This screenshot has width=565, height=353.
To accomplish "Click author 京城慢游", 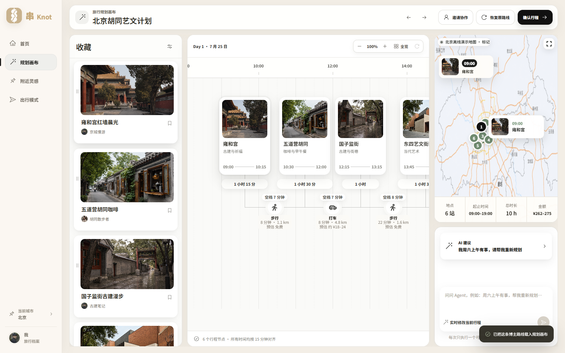I will pyautogui.click(x=94, y=132).
